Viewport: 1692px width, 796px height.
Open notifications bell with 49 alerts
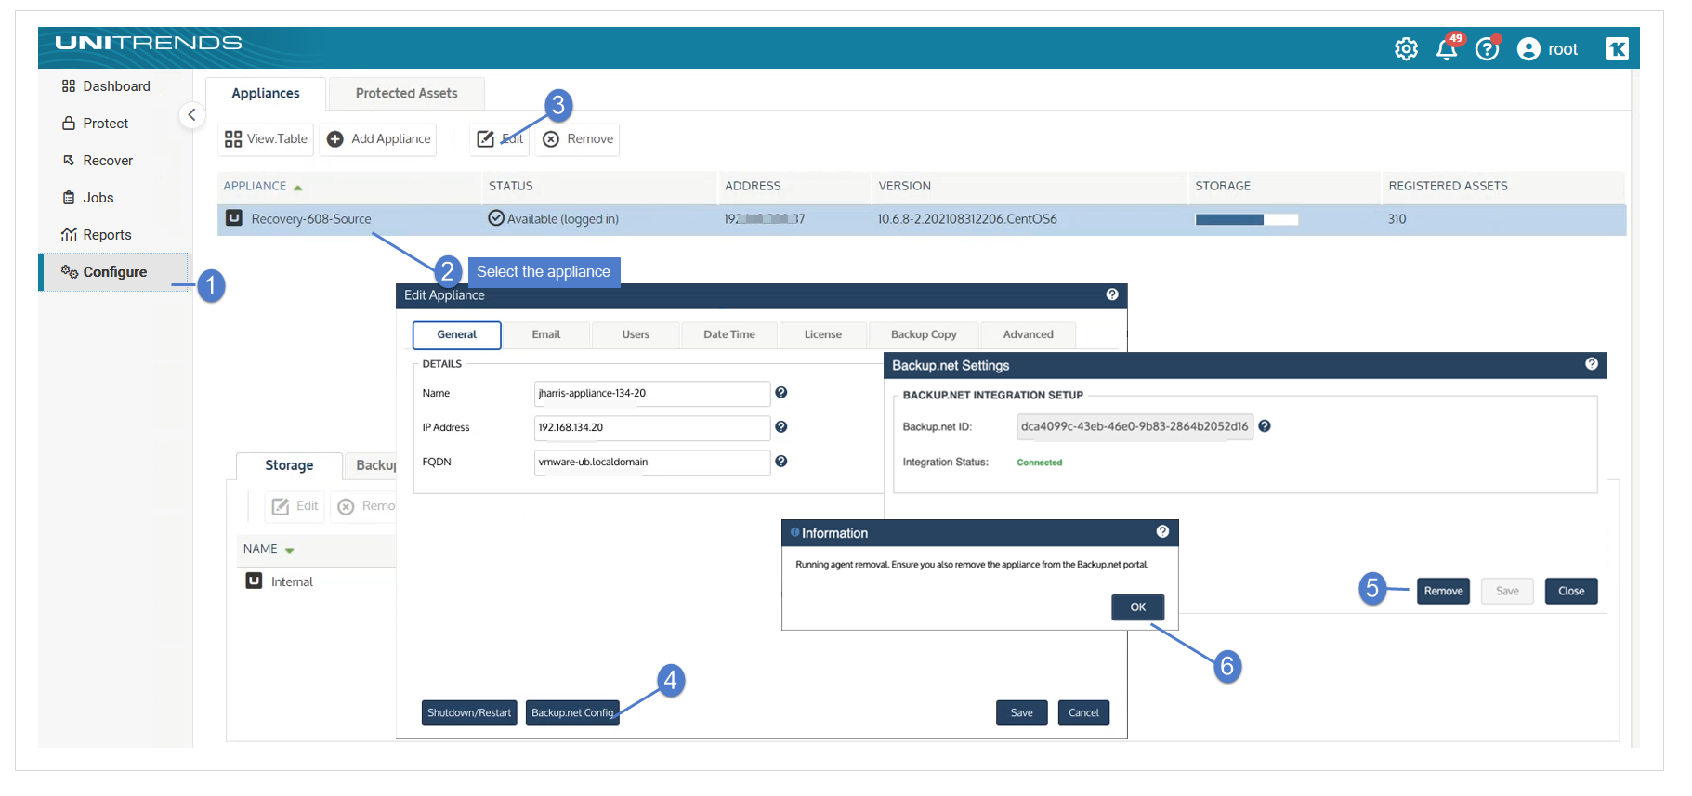point(1448,48)
